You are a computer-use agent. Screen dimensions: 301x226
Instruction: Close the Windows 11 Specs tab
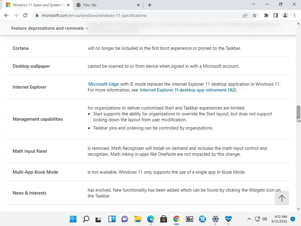pyautogui.click(x=68, y=5)
